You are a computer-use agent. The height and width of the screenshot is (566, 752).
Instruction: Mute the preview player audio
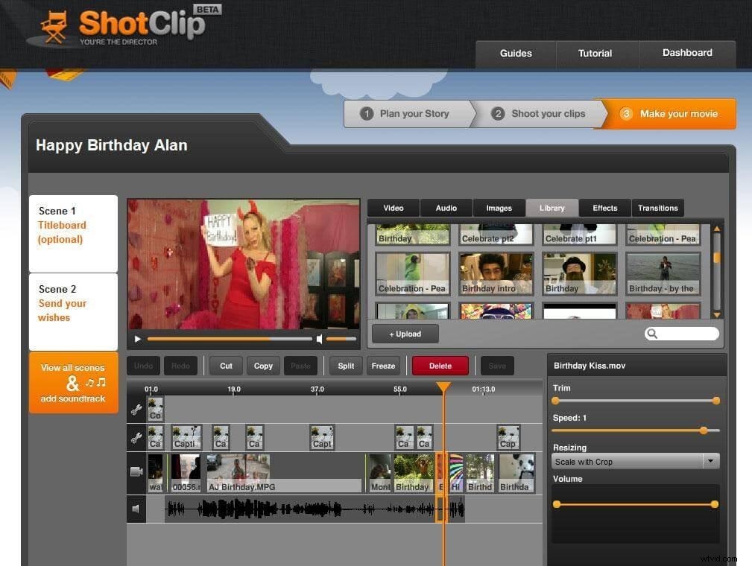320,339
